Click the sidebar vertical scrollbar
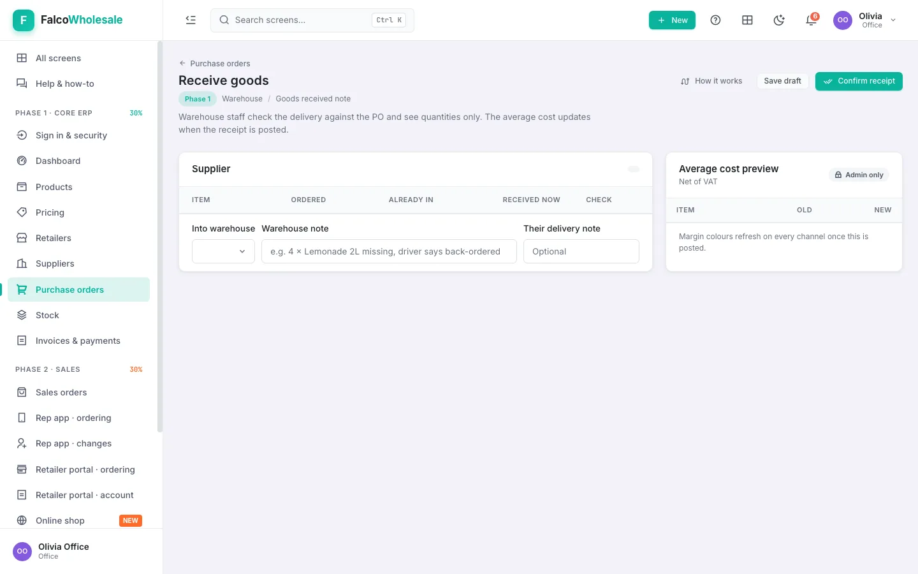 [x=160, y=236]
